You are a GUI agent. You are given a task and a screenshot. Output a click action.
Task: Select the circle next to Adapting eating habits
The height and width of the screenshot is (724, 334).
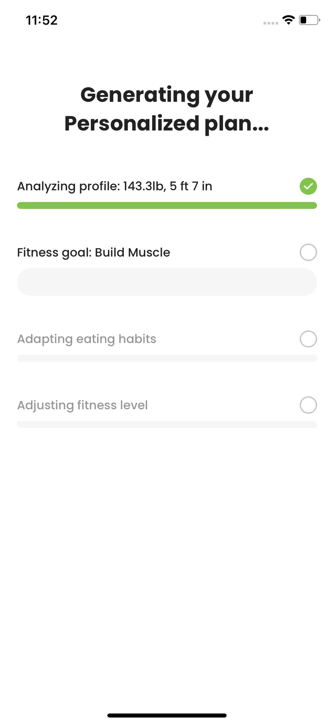pos(308,339)
